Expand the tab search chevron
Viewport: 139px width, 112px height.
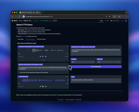tap(126, 12)
